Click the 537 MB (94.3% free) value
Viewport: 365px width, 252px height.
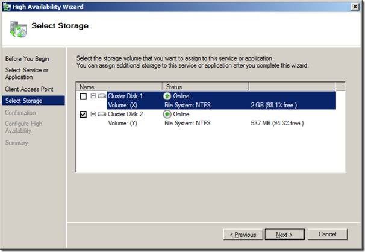coord(277,123)
